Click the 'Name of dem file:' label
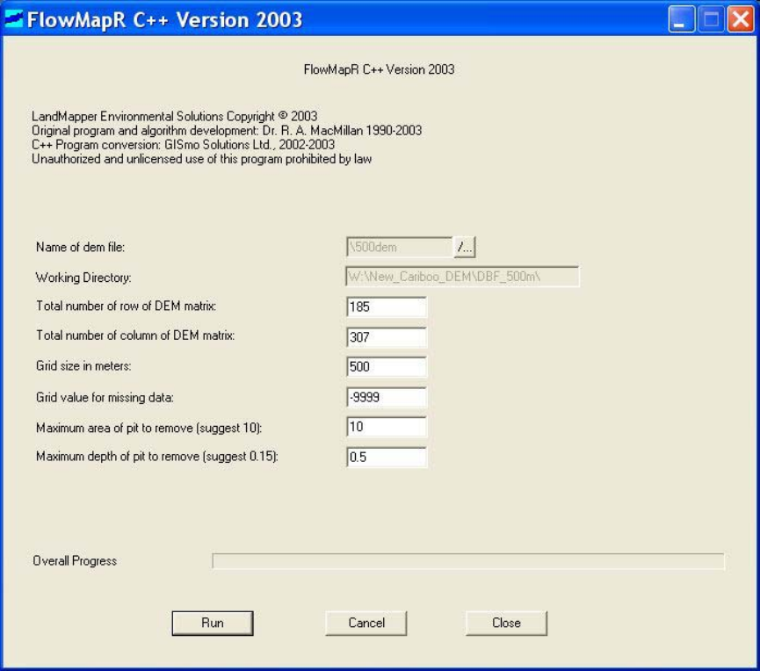The height and width of the screenshot is (671, 760). point(81,247)
